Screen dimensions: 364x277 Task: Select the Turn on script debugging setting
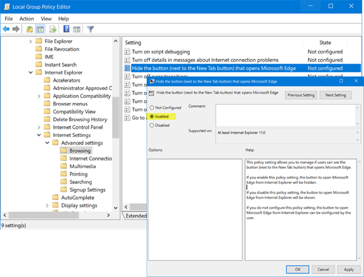tap(161, 51)
